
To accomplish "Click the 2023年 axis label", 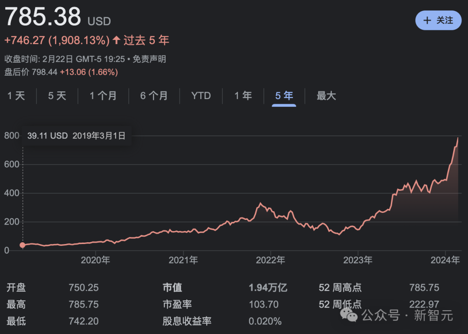I will point(358,260).
